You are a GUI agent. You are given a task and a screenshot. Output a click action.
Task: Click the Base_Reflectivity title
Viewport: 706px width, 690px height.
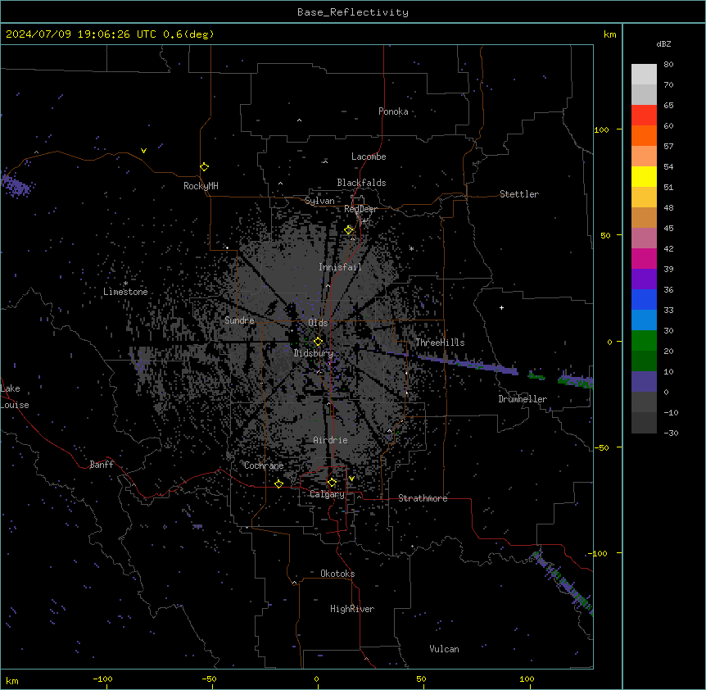[x=353, y=12]
